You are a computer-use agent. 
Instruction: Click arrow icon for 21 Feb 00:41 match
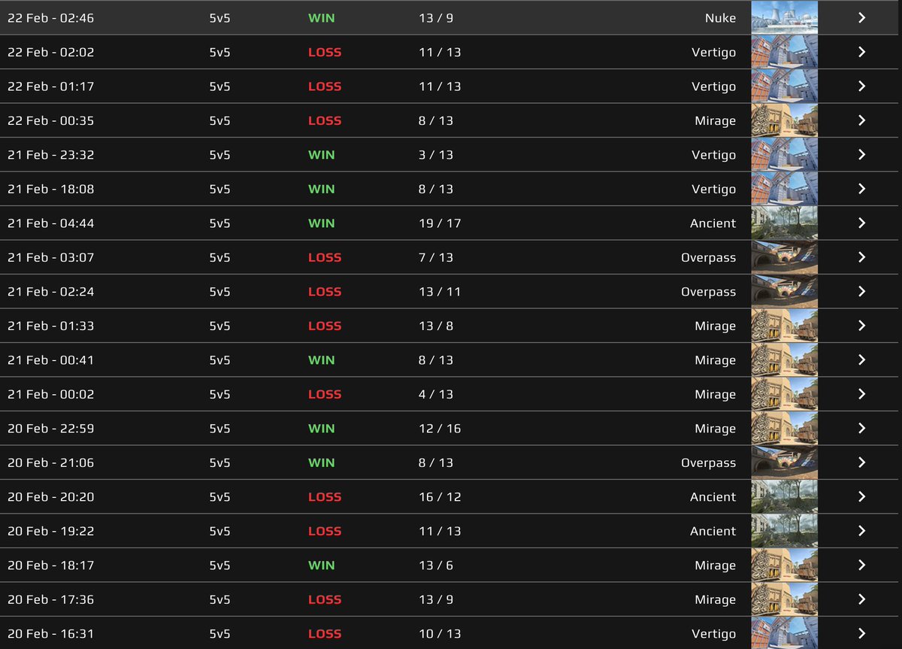(862, 359)
